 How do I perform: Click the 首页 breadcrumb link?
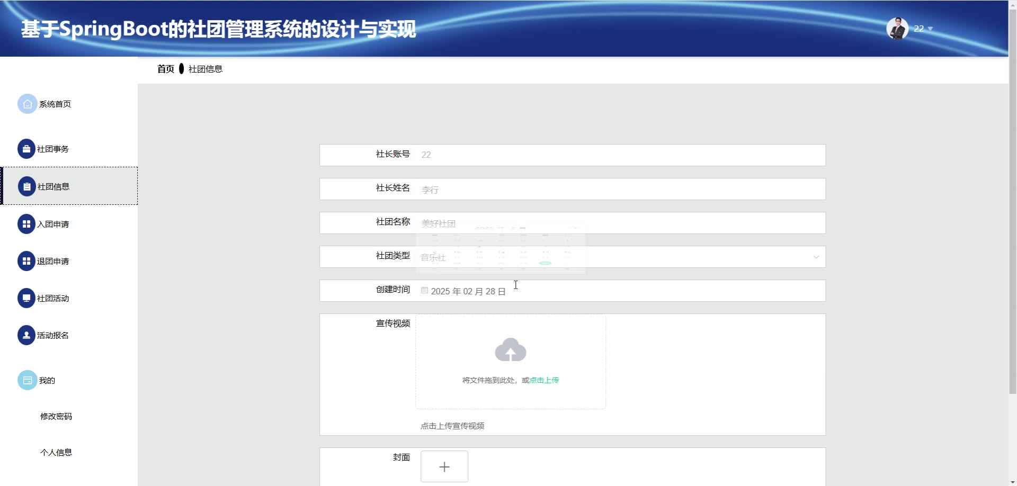[166, 69]
